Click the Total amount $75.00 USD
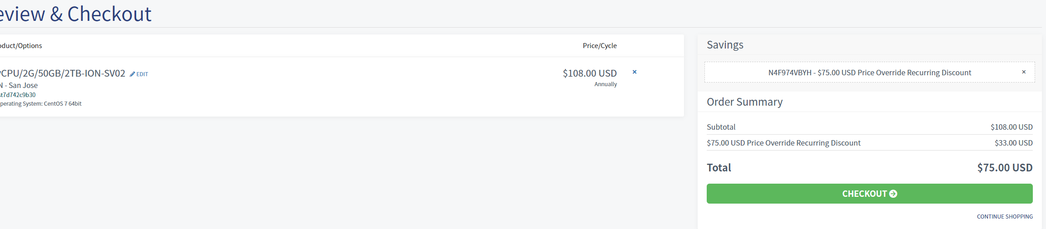 tap(1005, 168)
